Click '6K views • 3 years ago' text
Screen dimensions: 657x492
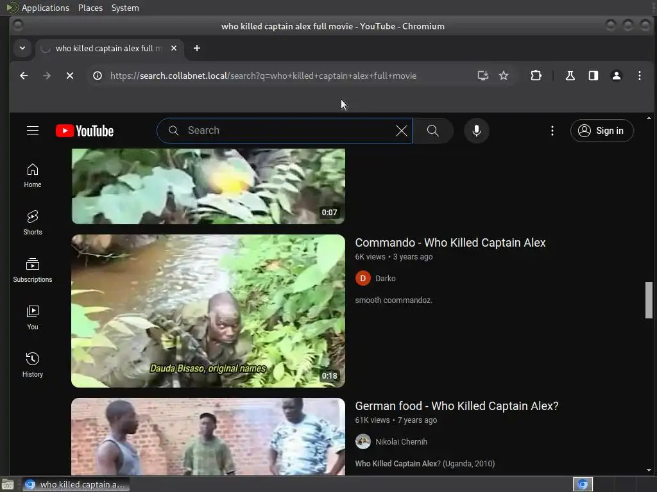click(x=393, y=257)
